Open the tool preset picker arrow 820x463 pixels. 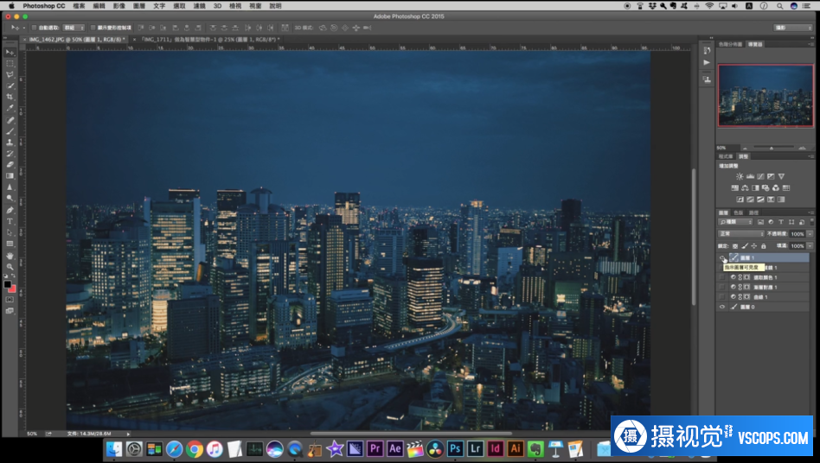23,28
